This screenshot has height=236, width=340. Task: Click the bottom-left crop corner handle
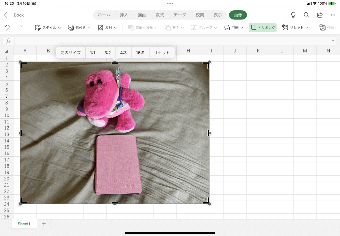coord(23,201)
